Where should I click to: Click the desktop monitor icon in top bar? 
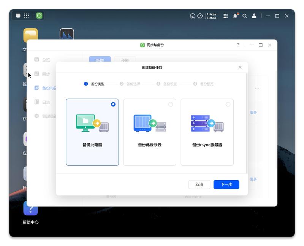coord(18,16)
